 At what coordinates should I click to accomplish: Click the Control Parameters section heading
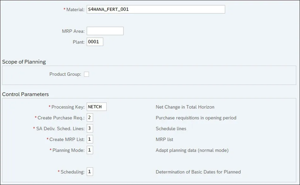25,94
